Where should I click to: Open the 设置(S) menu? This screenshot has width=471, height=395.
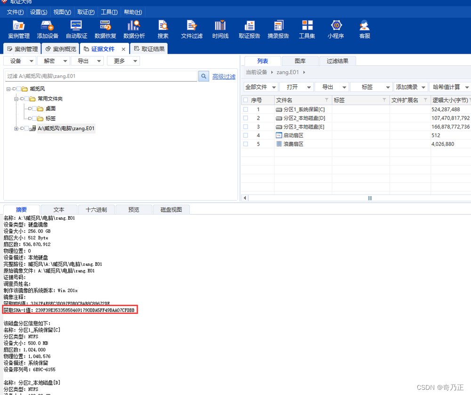[x=39, y=12]
